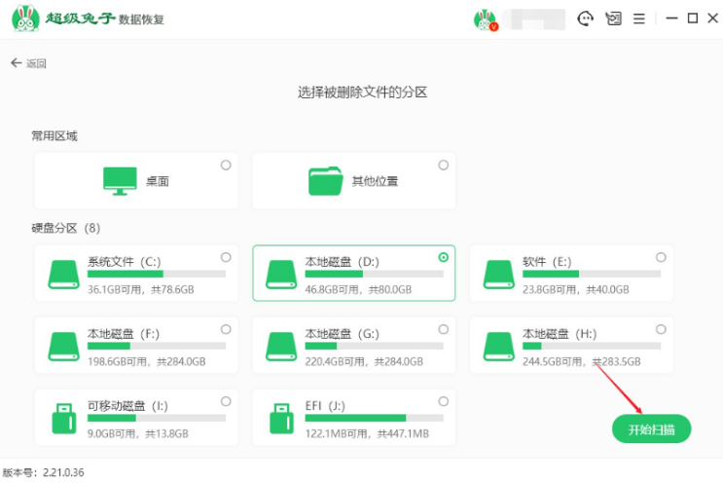Image resolution: width=723 pixels, height=484 pixels.
Task: Click the customer support headset icon
Action: pos(585,19)
